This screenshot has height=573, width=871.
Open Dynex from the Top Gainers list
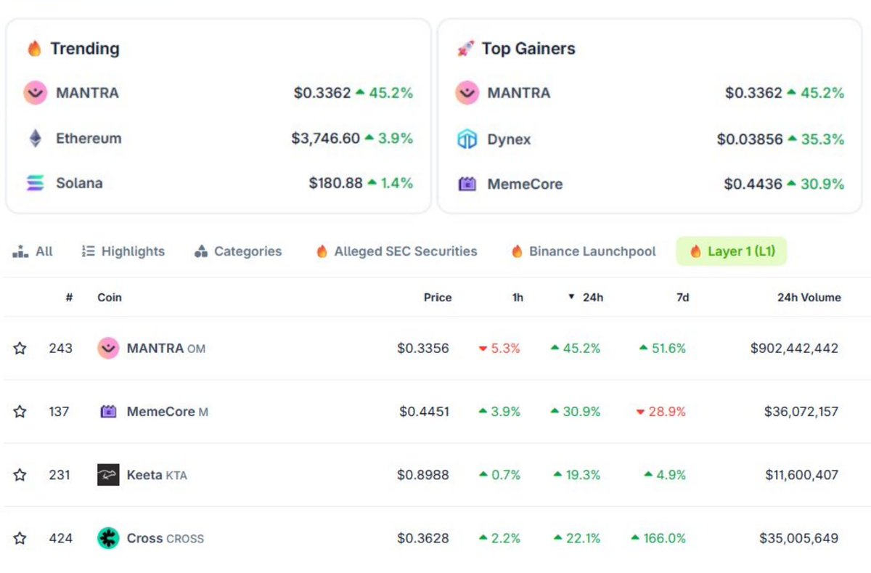[x=509, y=139]
